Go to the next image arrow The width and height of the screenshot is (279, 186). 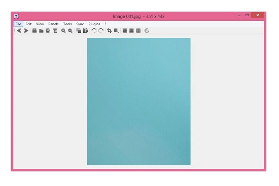26,31
